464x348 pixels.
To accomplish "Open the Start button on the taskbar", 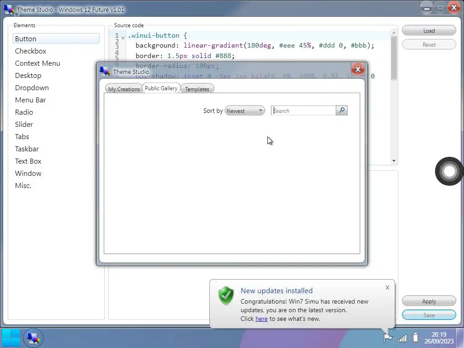I will (11, 338).
